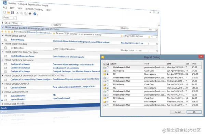Check the Mon Apr/18/2016 Undeliverable Mail checkbox

coord(108,67)
